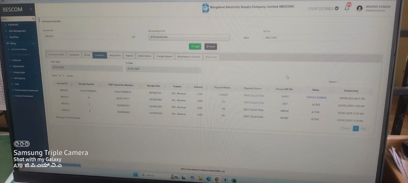Click receipt number 91222135000014 cell

88,91
